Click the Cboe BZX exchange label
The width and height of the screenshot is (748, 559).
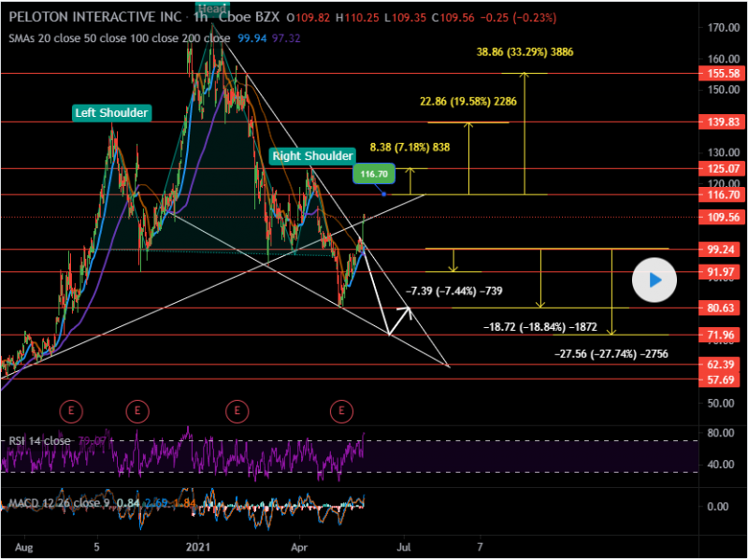pos(249,18)
